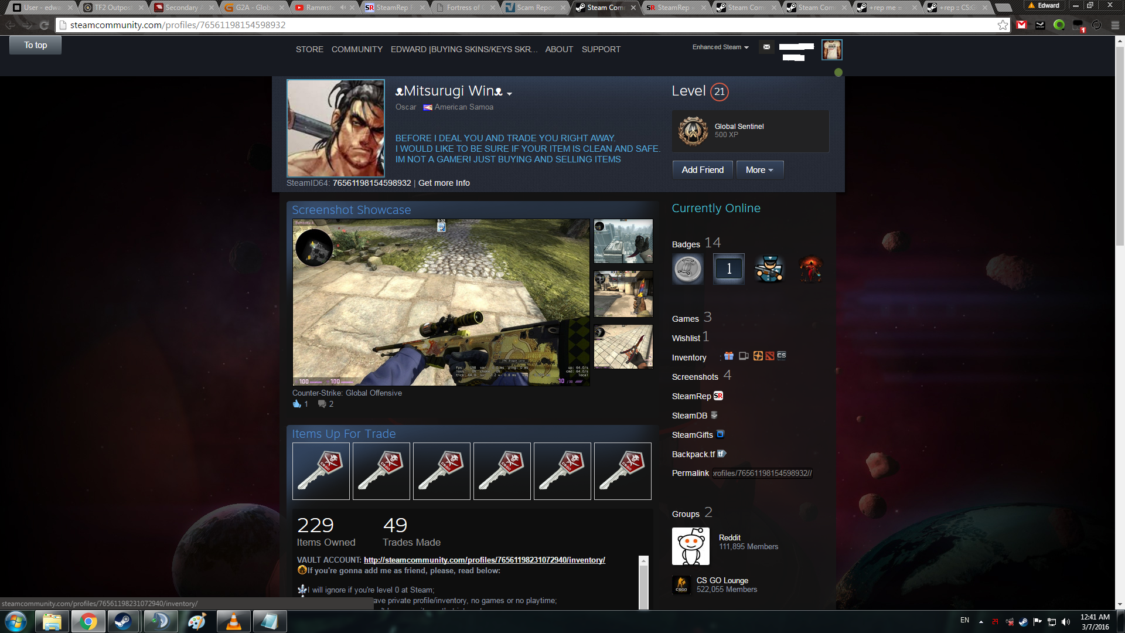
Task: Click the Add Friend button
Action: click(702, 170)
